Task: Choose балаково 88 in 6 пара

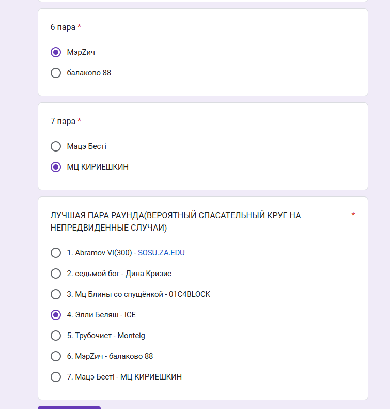Action: pyautogui.click(x=56, y=73)
